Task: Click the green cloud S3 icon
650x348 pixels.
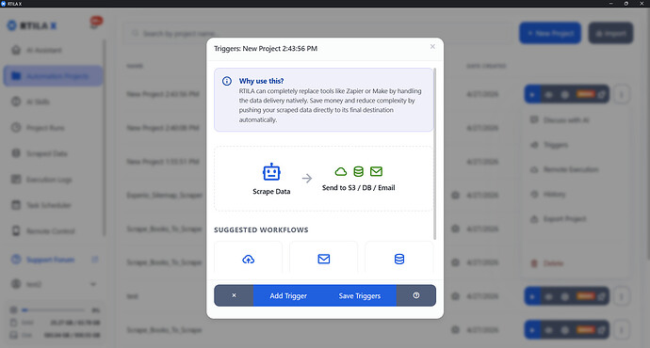Action: point(341,171)
